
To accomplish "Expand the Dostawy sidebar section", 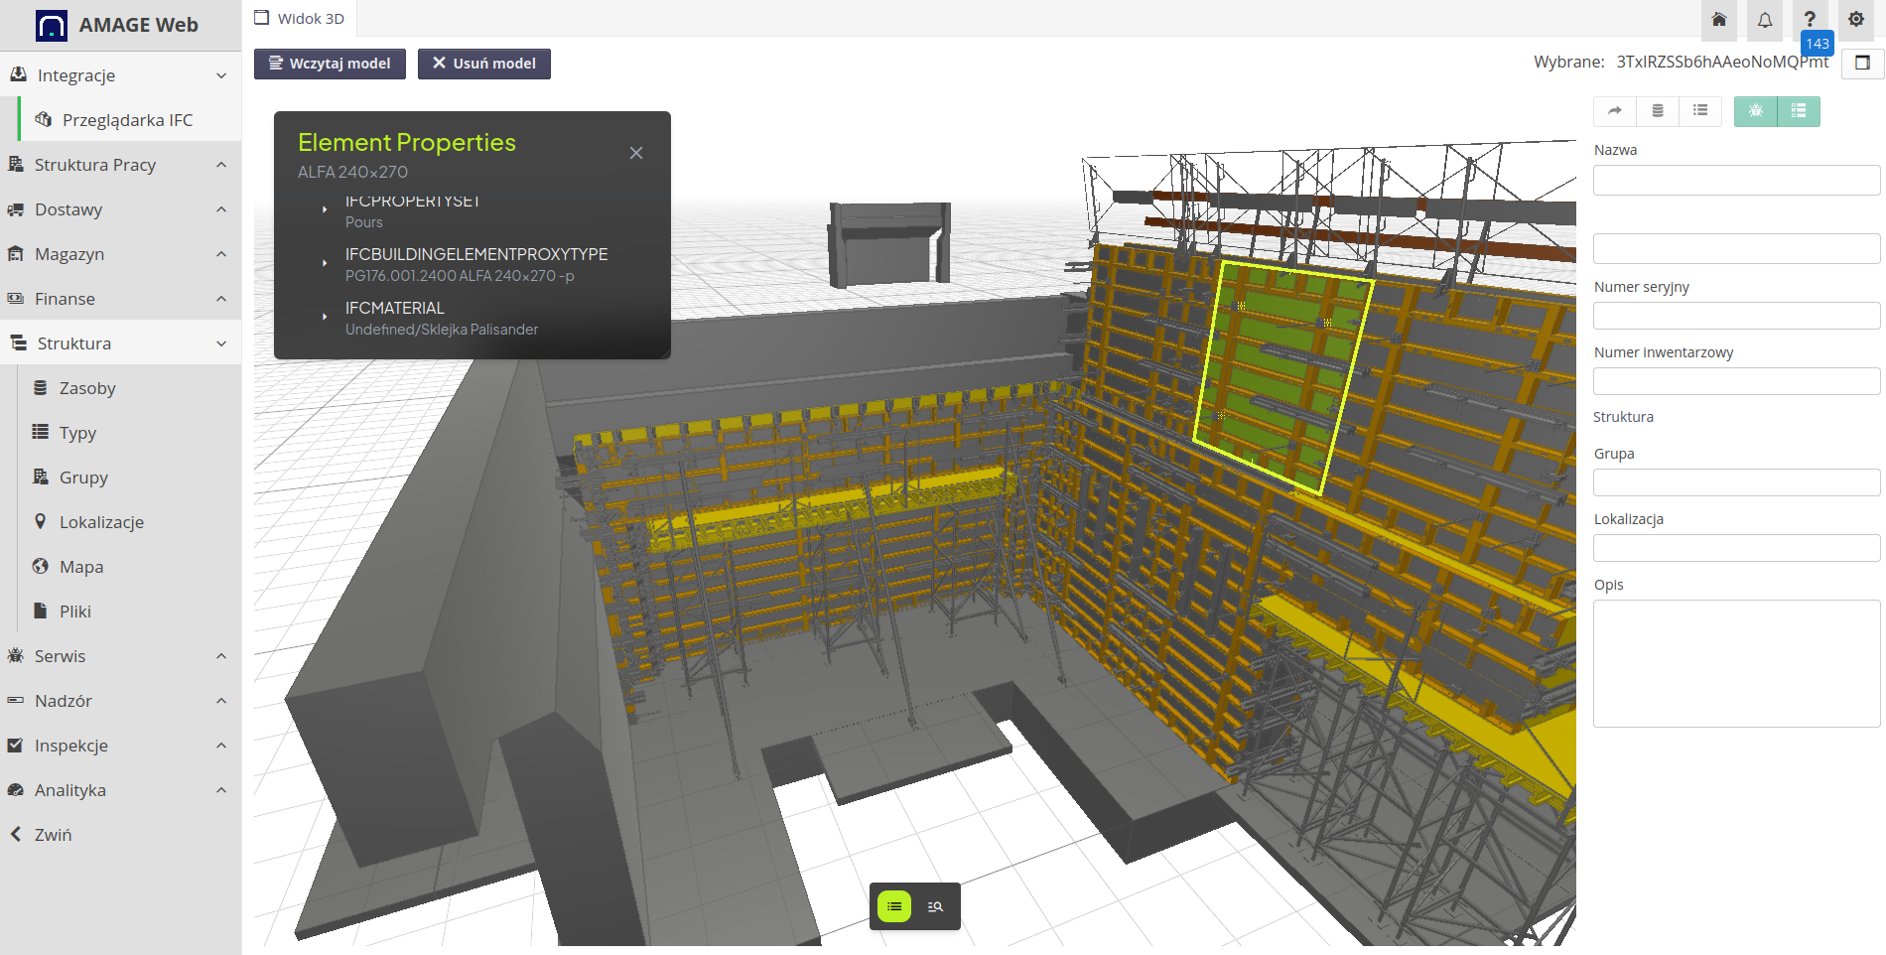I will (x=120, y=209).
